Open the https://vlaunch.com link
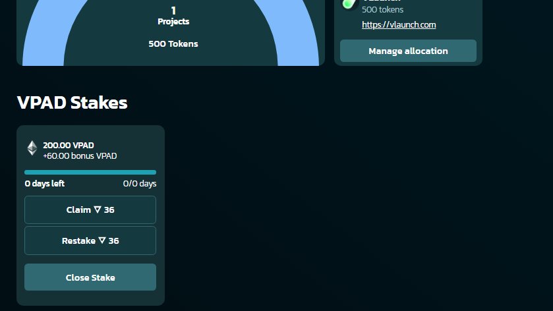Image resolution: width=553 pixels, height=311 pixels. click(399, 24)
